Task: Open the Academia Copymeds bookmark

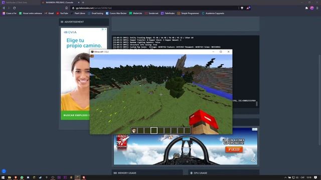Action: (x=213, y=13)
